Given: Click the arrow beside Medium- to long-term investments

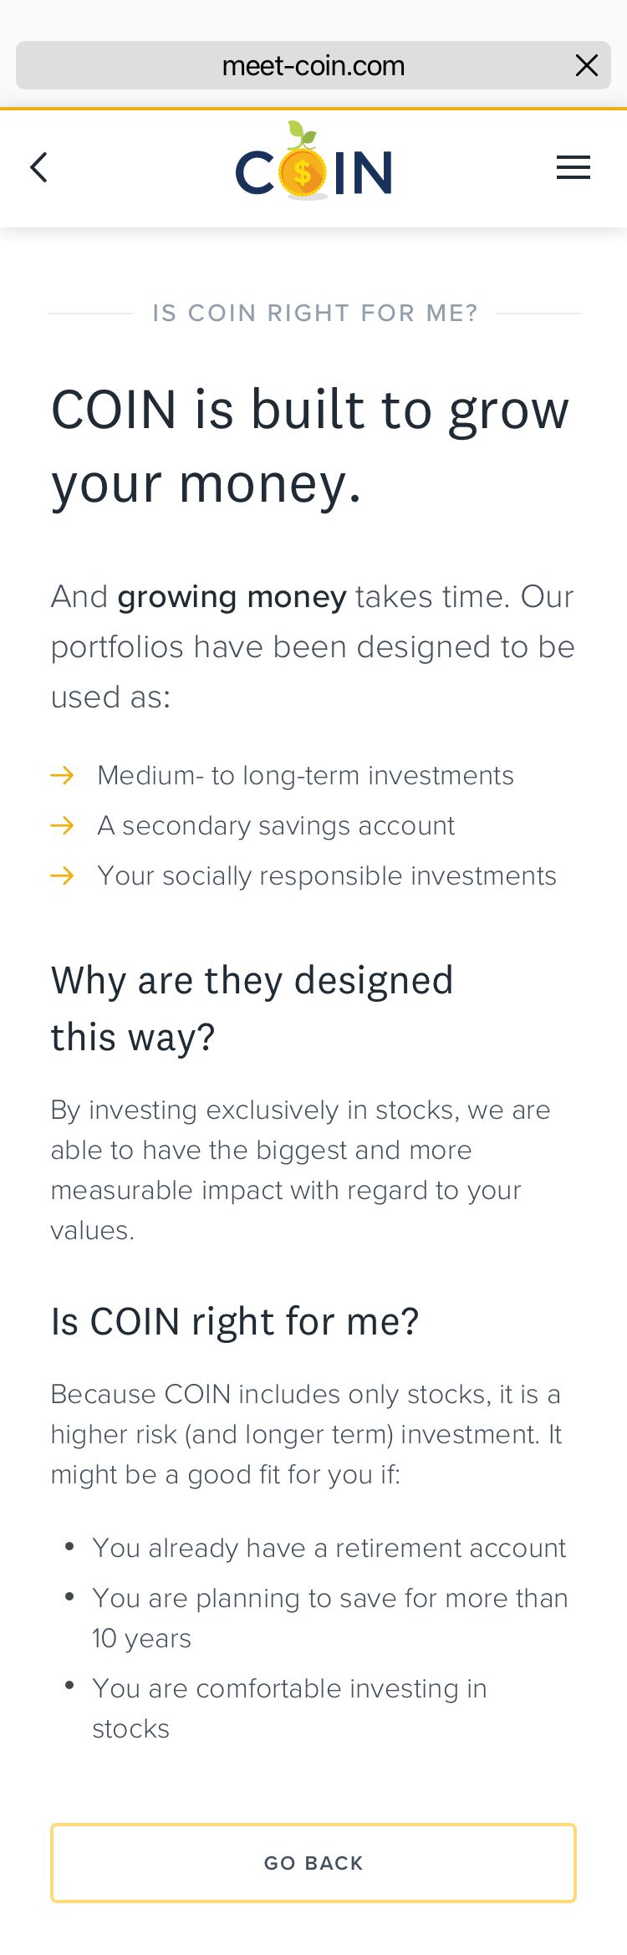Looking at the screenshot, I should click(62, 776).
